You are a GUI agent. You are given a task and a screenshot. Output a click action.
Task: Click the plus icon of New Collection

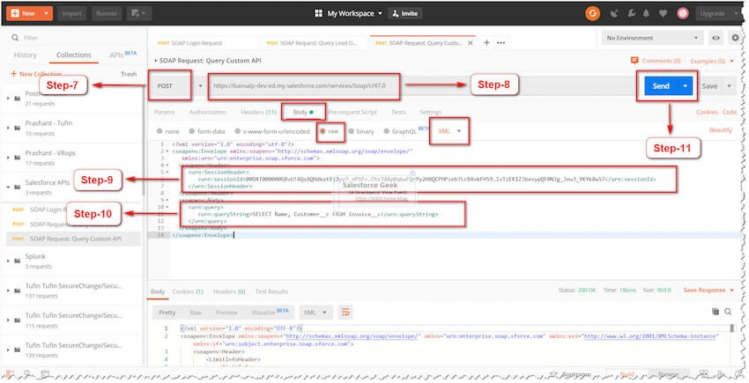pos(13,74)
